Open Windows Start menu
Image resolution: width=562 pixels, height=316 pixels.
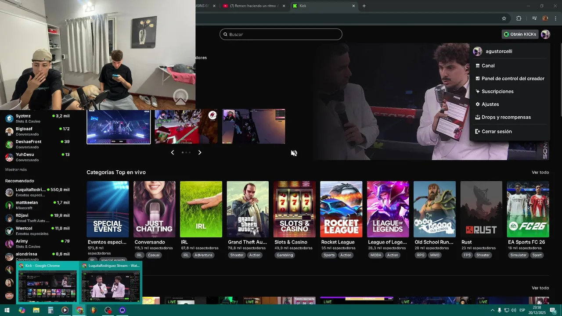tap(7, 310)
